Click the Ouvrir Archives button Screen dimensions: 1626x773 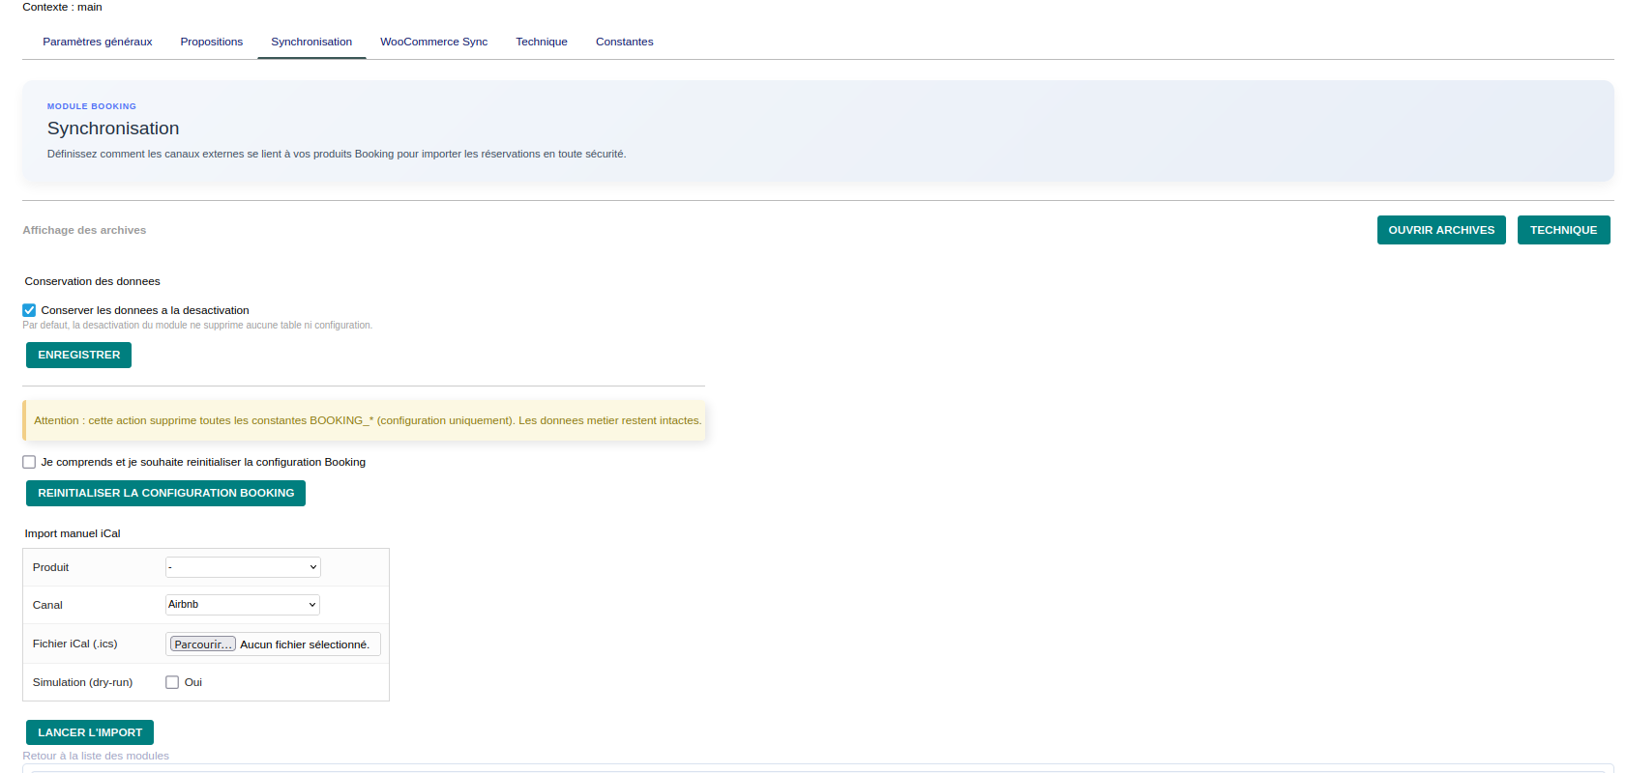(1440, 230)
